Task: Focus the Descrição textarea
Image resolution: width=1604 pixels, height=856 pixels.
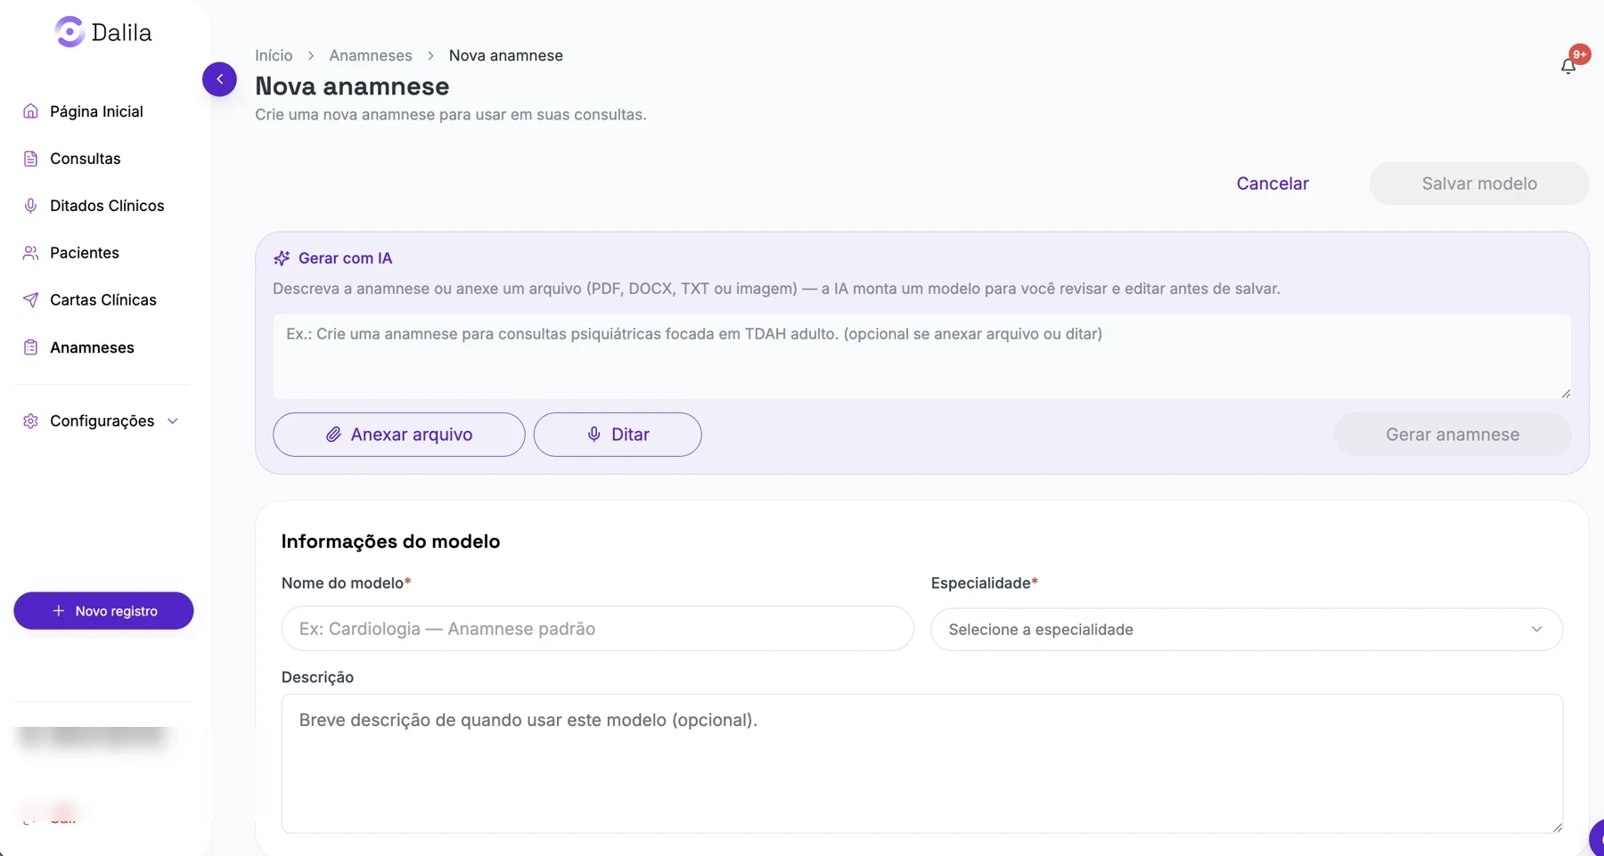Action: click(922, 764)
